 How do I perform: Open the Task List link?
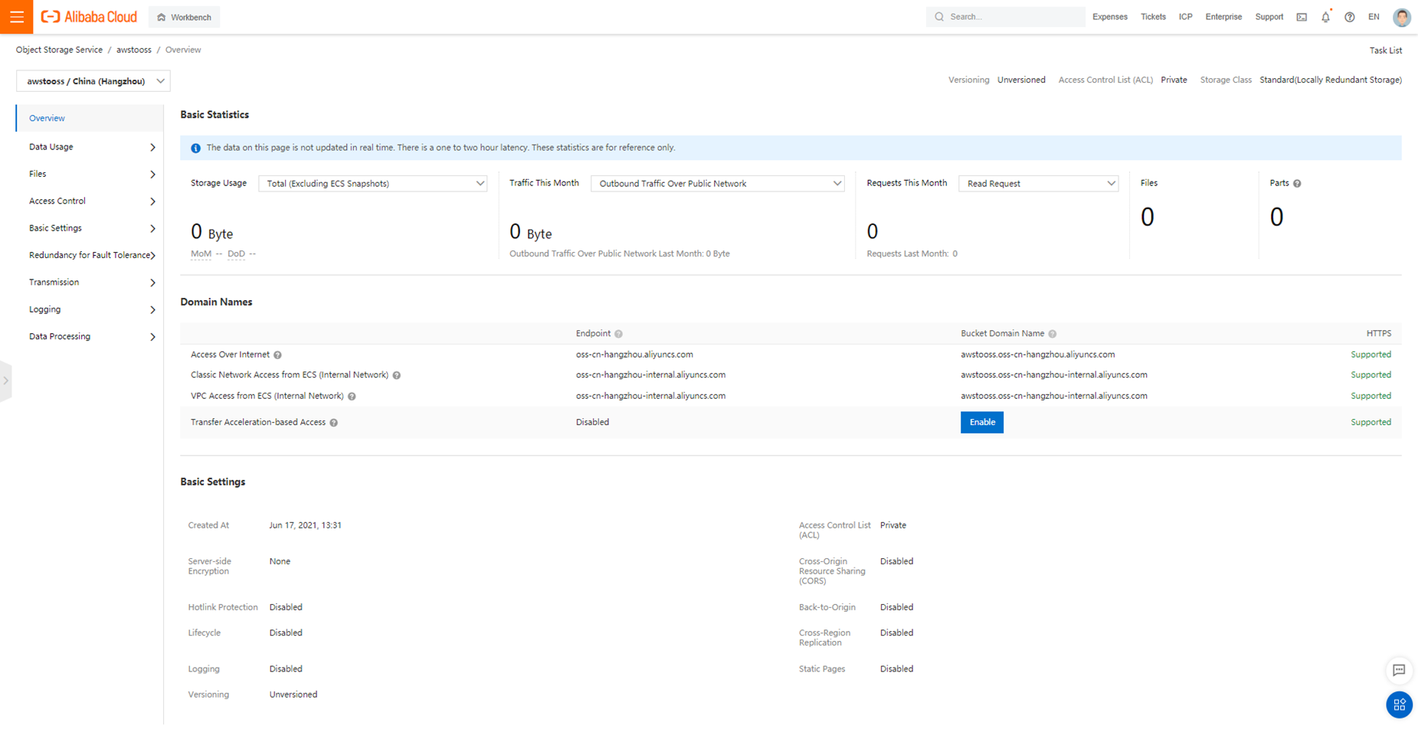(1385, 51)
